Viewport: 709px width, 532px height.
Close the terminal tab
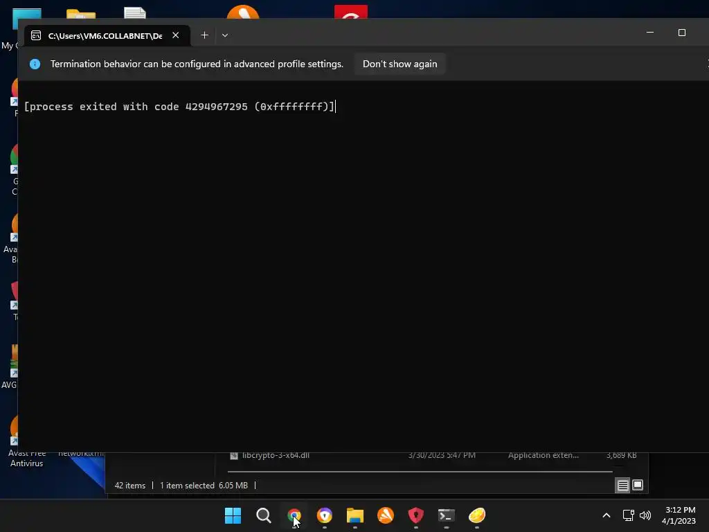(175, 35)
